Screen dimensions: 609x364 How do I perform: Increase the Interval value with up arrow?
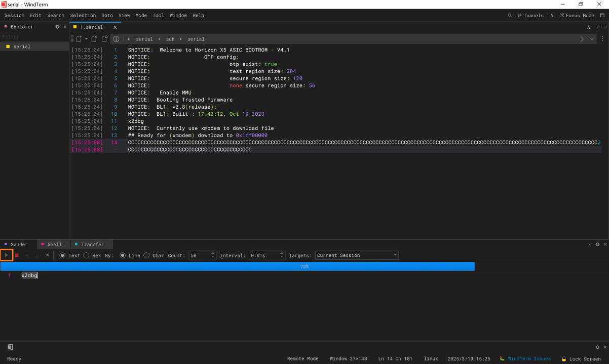coord(282,253)
